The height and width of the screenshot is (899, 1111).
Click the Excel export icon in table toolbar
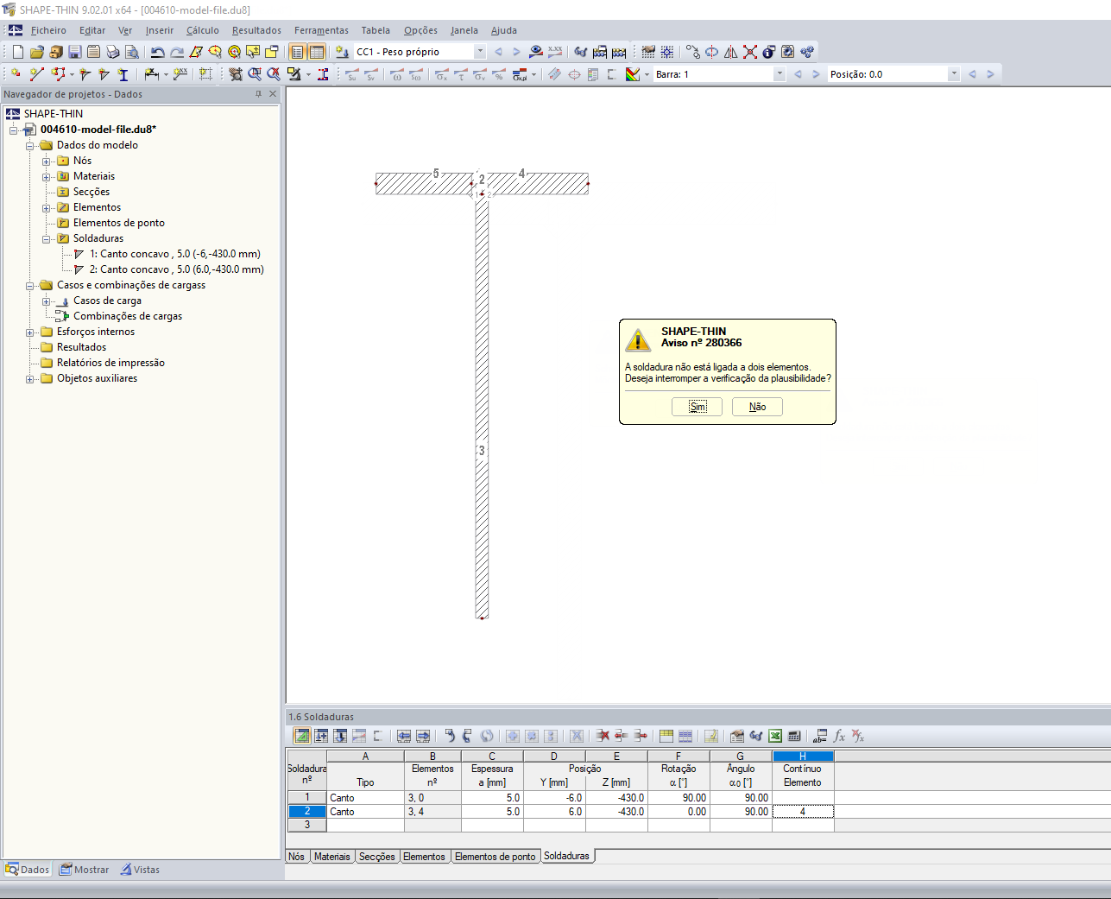tap(775, 736)
